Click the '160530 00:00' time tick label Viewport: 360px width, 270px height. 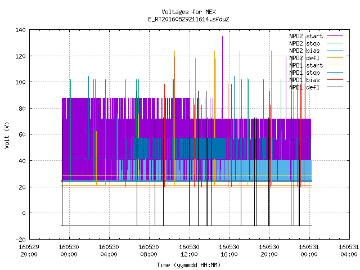point(69,251)
